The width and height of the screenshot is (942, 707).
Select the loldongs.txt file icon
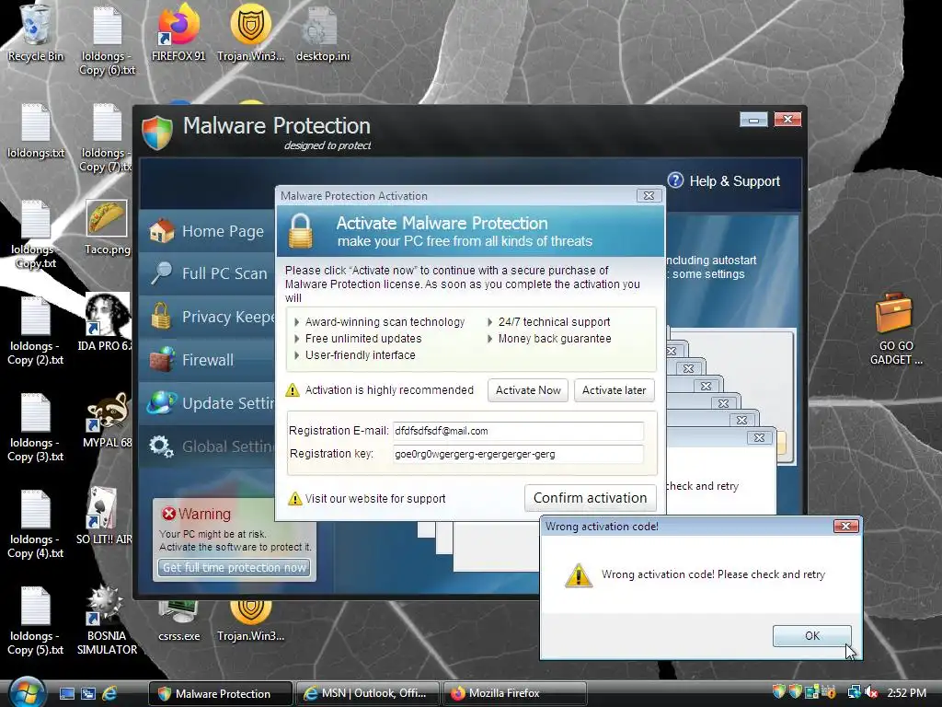click(x=36, y=131)
